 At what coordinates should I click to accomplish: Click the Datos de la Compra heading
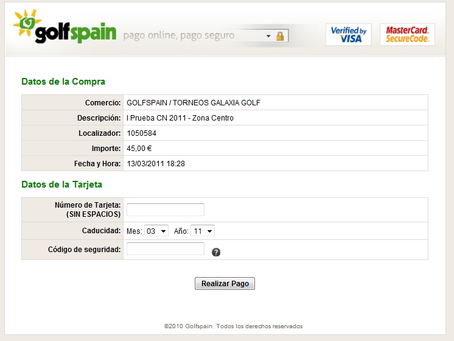[63, 82]
